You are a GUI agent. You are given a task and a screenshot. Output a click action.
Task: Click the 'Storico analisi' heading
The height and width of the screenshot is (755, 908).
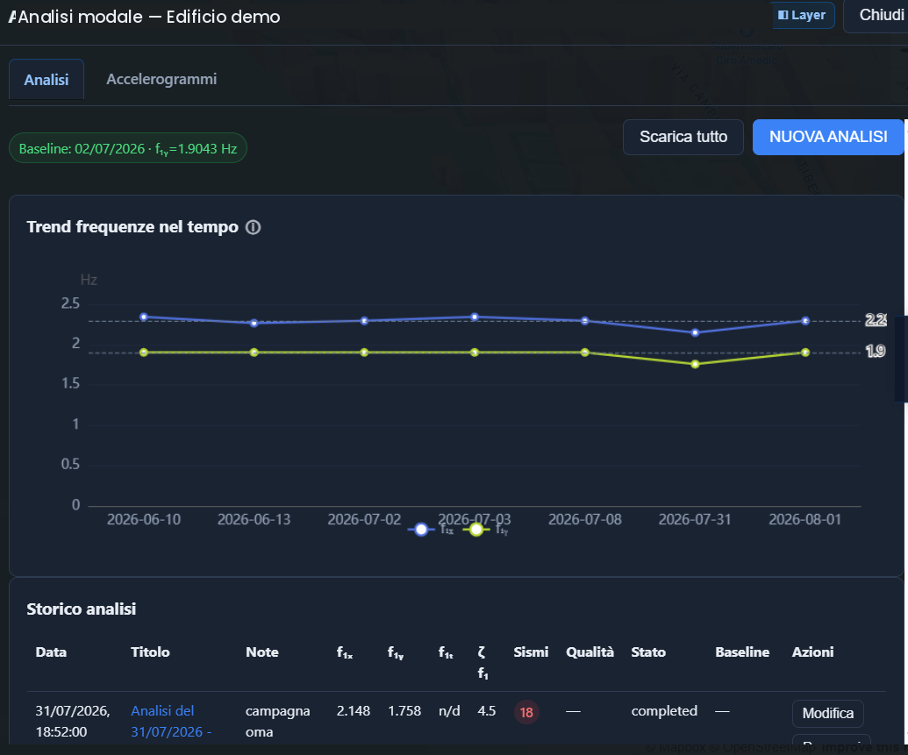point(81,609)
